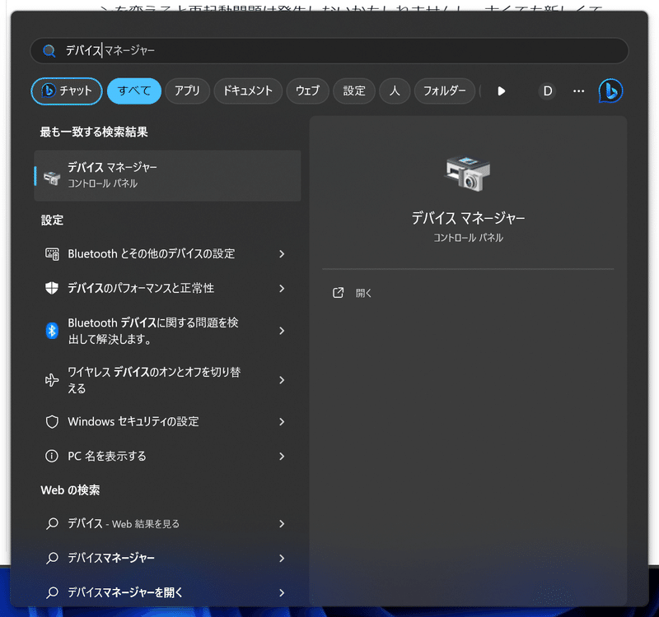Open デバイスマネージャーを開く web suggestion
This screenshot has width=659, height=617.
[167, 592]
